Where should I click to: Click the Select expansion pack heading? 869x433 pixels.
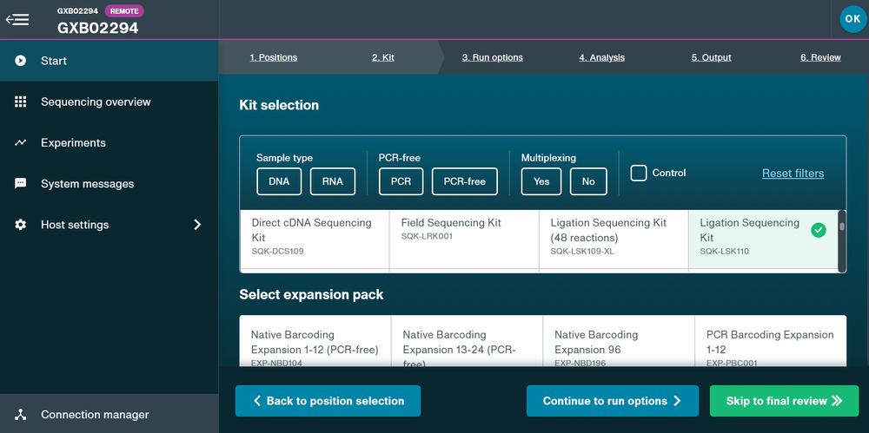pos(311,294)
